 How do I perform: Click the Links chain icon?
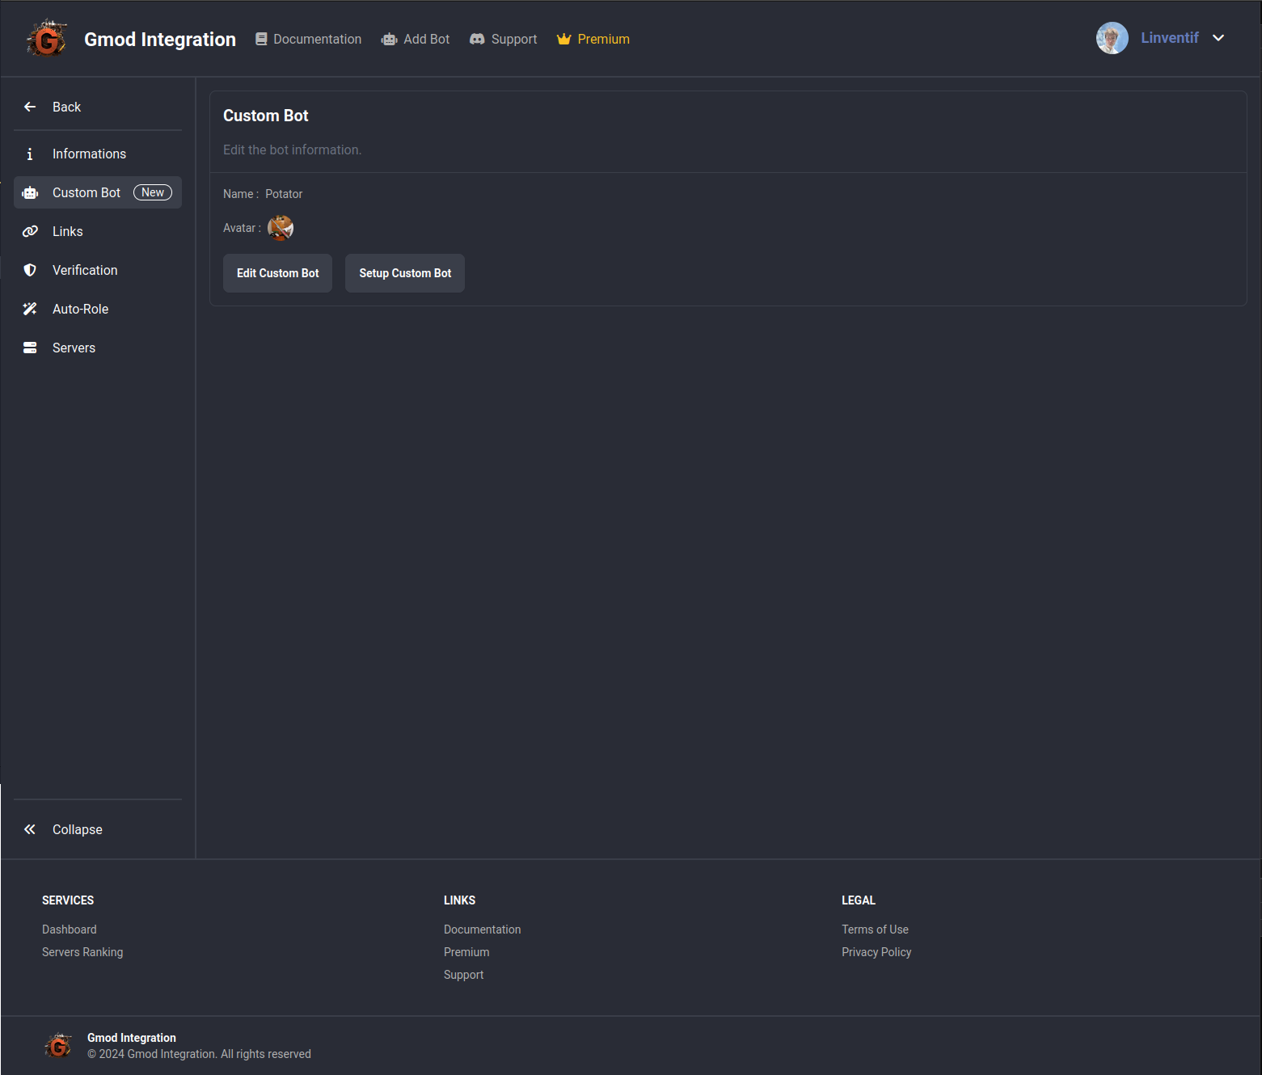click(x=30, y=231)
